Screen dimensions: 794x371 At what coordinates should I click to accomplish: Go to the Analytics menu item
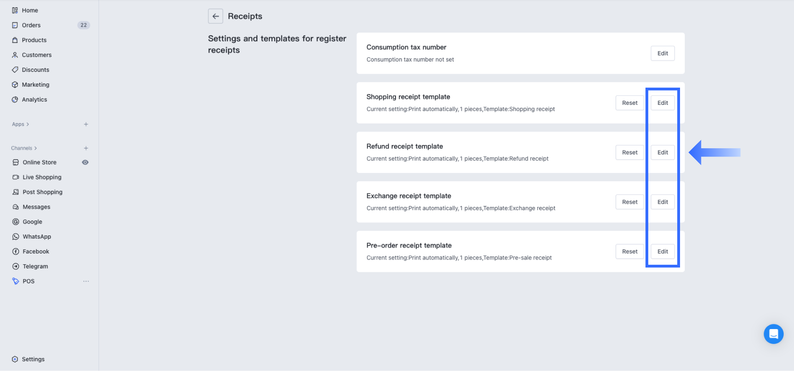pos(35,100)
